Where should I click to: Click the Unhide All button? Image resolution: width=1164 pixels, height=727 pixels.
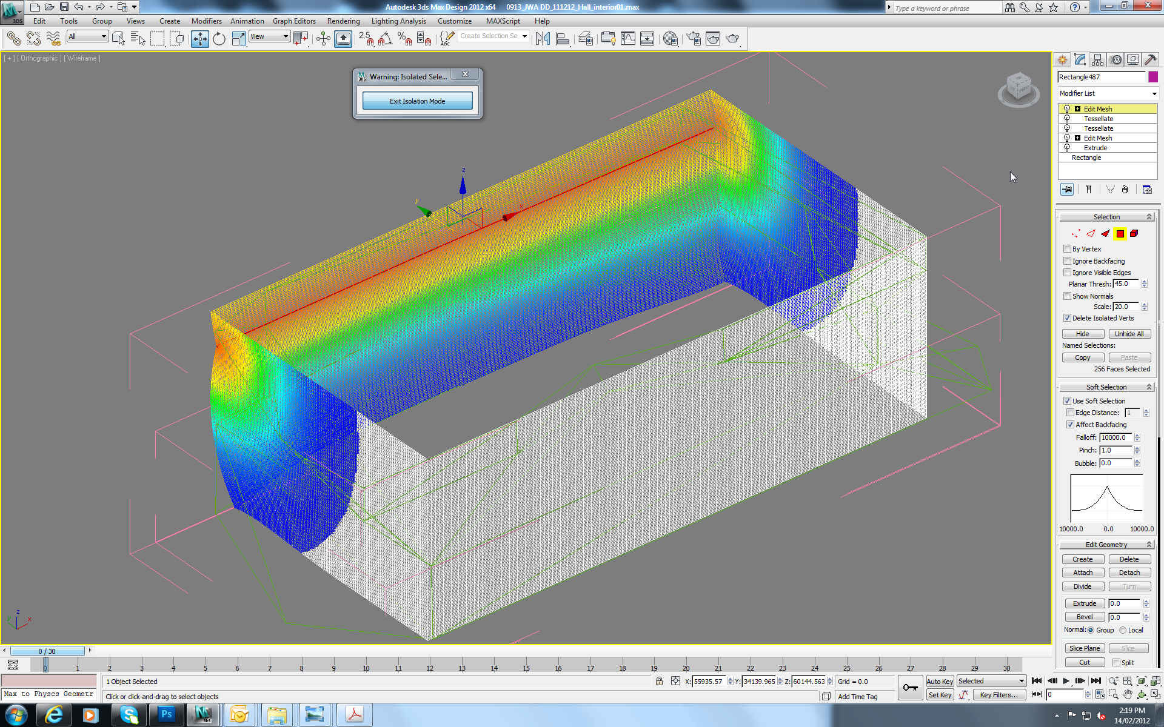pos(1129,334)
